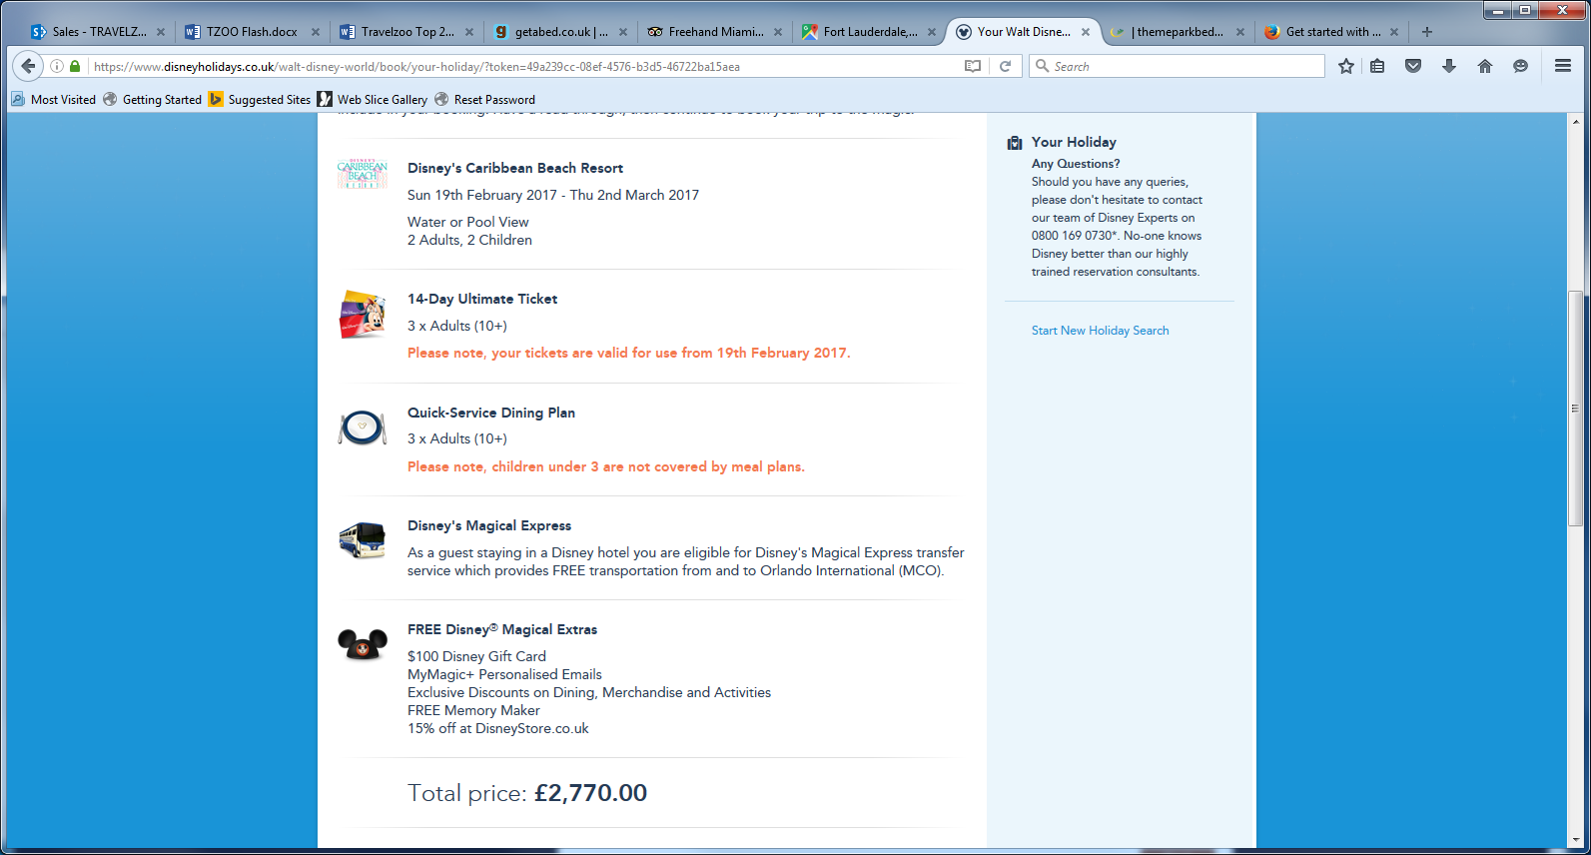1591x855 pixels.
Task: Open the chat bubble smiley icon
Action: click(1520, 66)
